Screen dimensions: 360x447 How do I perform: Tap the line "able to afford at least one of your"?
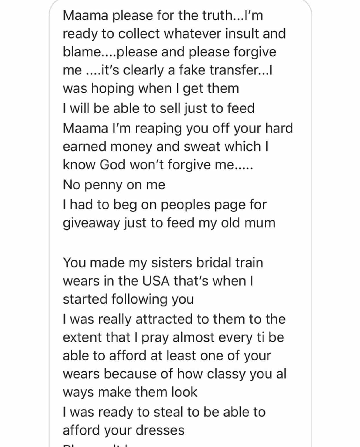tap(167, 355)
